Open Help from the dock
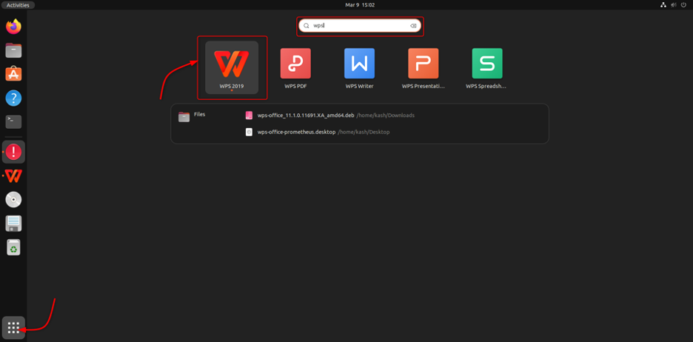The width and height of the screenshot is (693, 342). [14, 98]
